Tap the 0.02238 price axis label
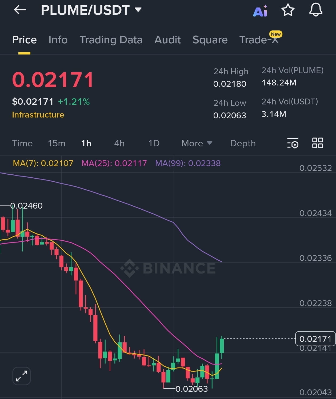Image resolution: width=336 pixels, height=399 pixels. tap(315, 303)
